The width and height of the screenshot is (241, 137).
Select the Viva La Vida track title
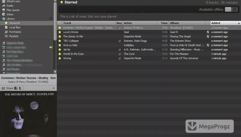[x=70, y=45]
